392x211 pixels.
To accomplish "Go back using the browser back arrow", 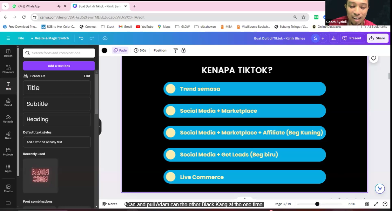I will 6,17.
